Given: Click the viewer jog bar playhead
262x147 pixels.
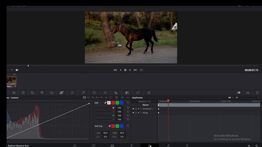Looking at the screenshot, I should click(x=28, y=66).
